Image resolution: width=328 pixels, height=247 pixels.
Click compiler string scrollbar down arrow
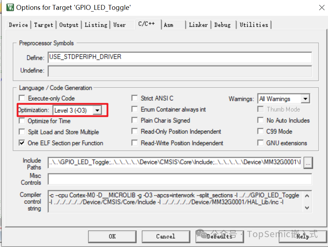(x=307, y=207)
